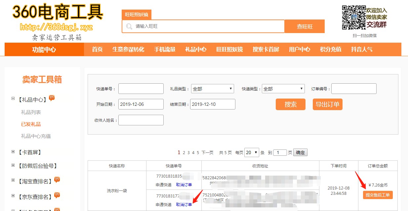This screenshot has width=408, height=211.
Task: Open 生意参谋转化 in the navigation bar
Action: (x=128, y=49)
